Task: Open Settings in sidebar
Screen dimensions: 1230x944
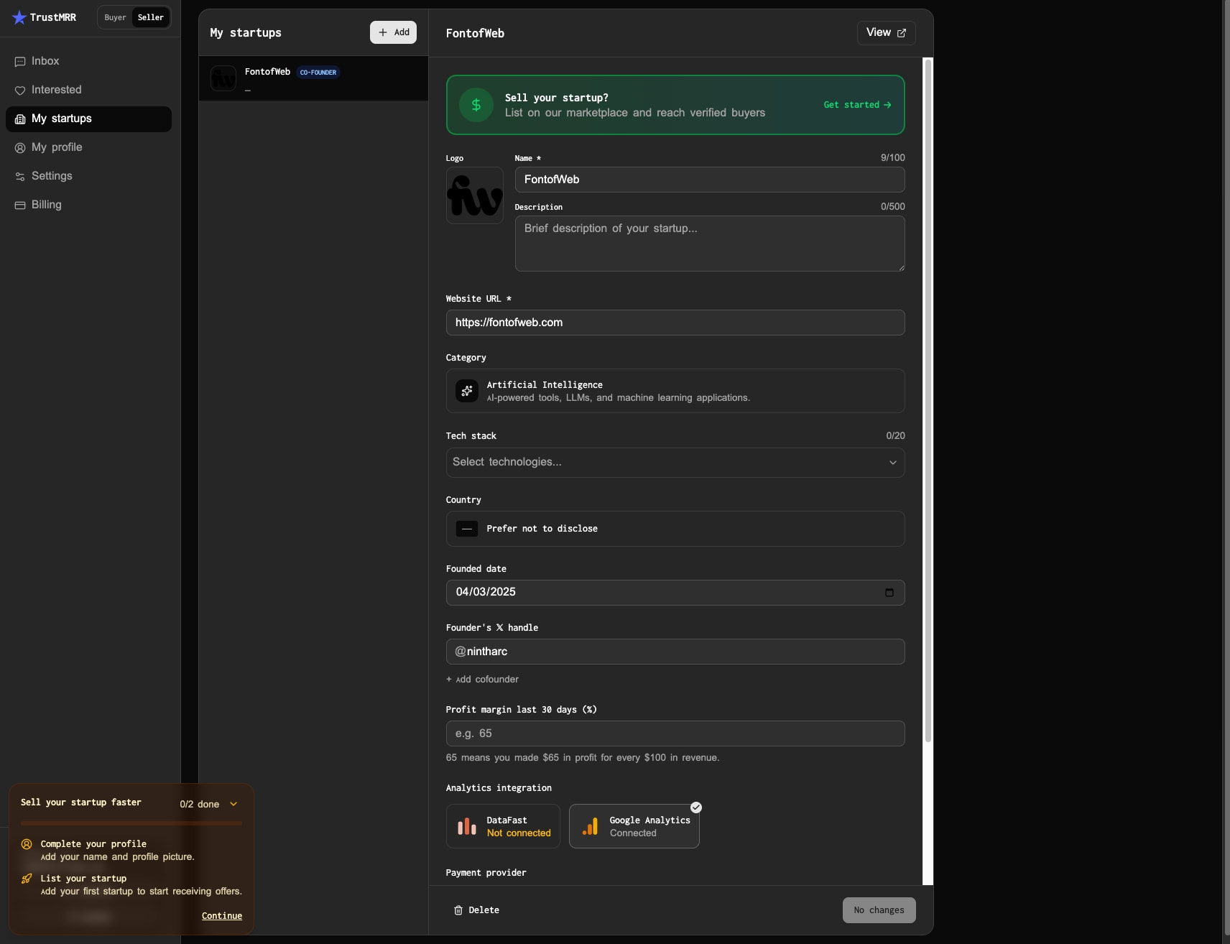Action: tap(88, 177)
